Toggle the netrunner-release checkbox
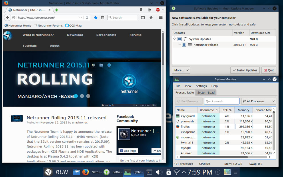Image resolution: width=283 pixels, height=177 pixels. pyautogui.click(x=184, y=45)
